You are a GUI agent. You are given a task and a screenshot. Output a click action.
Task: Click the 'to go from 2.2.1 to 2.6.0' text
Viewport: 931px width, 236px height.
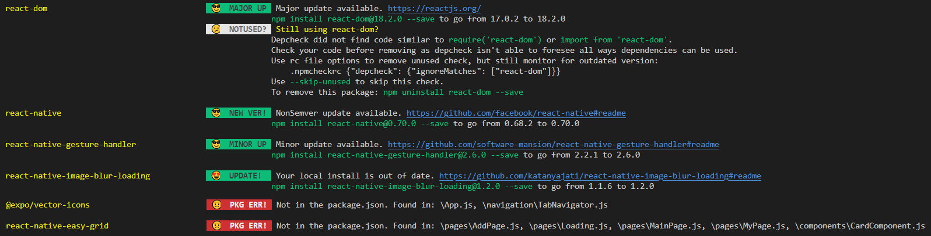pos(582,155)
